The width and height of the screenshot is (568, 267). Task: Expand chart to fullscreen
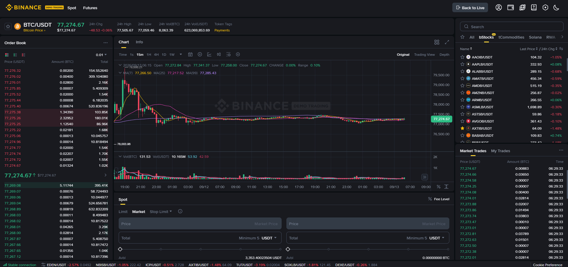coord(447,42)
